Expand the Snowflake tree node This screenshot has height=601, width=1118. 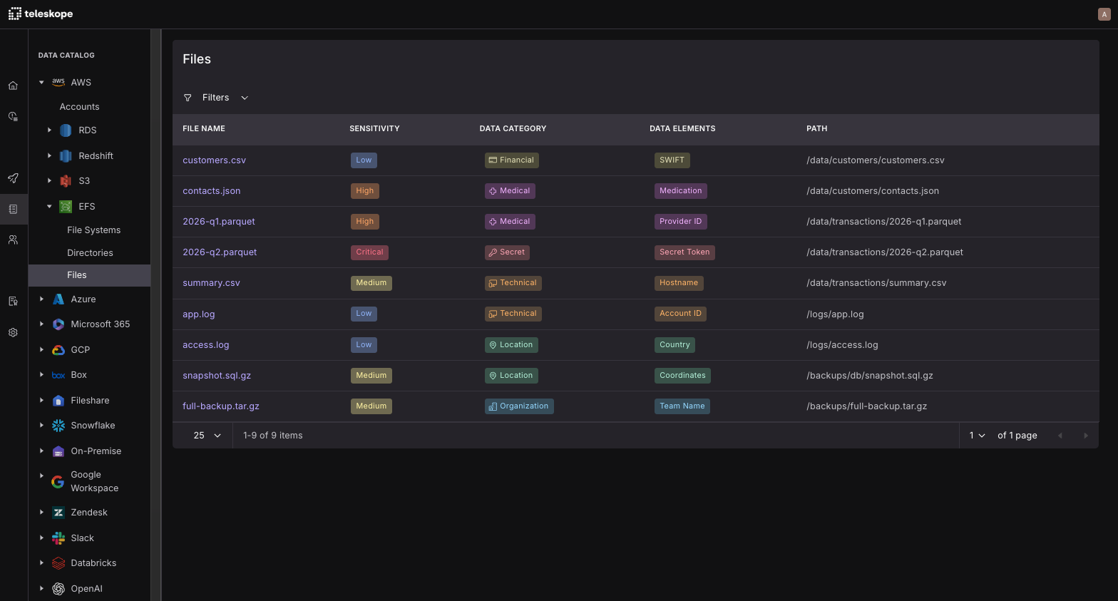[x=41, y=426]
